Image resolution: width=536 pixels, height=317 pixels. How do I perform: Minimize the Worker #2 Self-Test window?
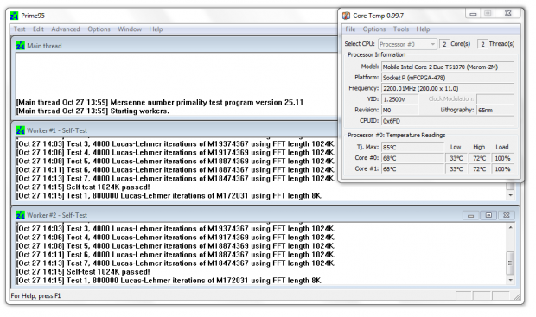pos(471,216)
